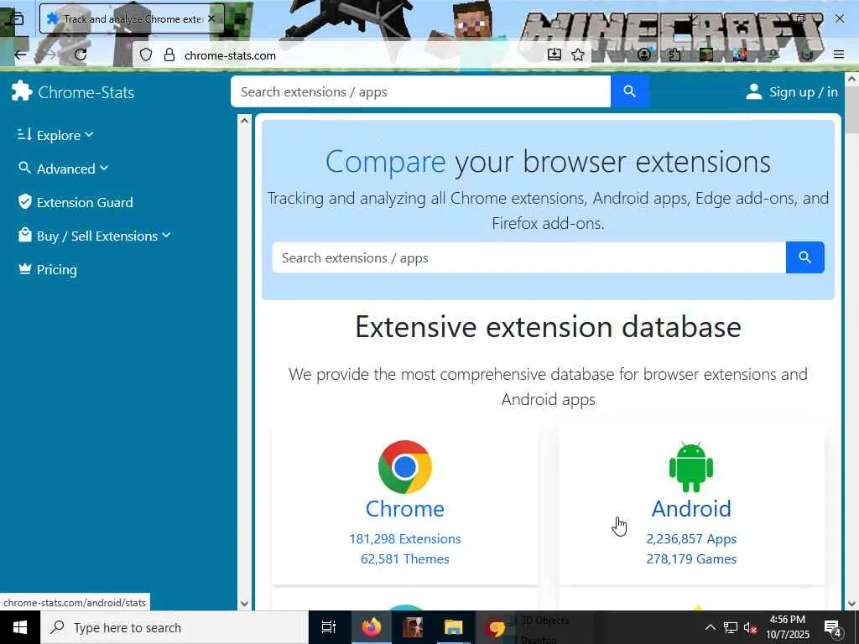Click the shield tracking protection icon
The image size is (859, 644).
coord(146,55)
